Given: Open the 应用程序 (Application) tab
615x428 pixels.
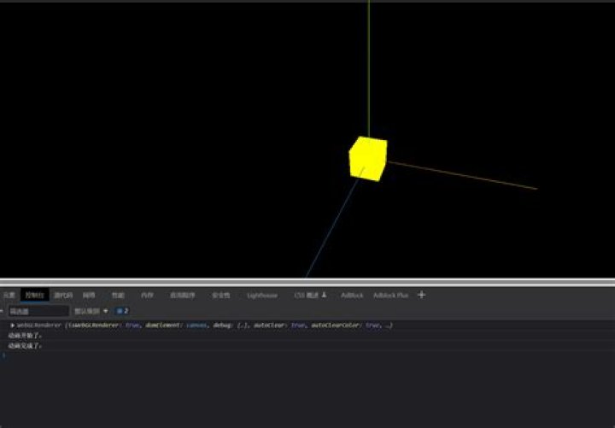Looking at the screenshot, I should pos(183,295).
